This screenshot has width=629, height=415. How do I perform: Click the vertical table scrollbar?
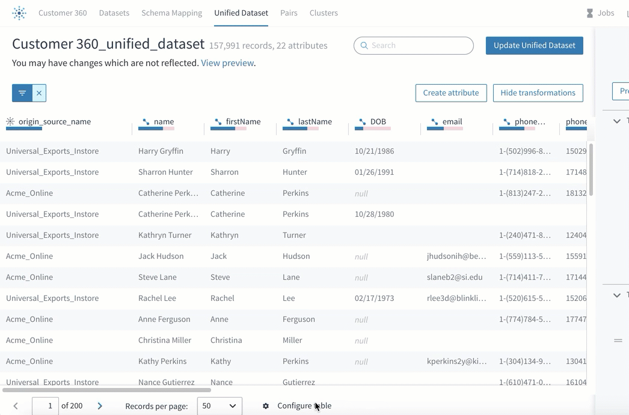(x=591, y=169)
